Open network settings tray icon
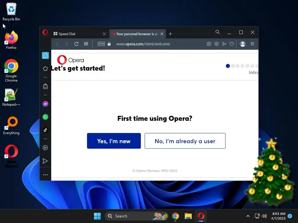 click(257, 216)
